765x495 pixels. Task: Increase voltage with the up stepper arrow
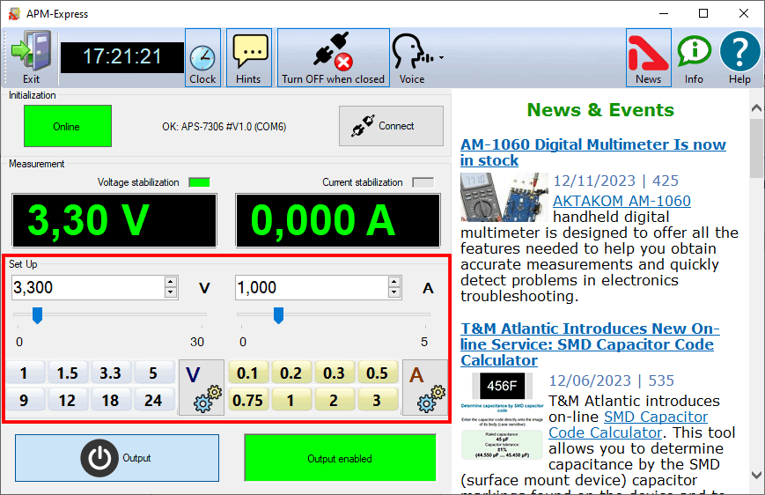point(170,282)
